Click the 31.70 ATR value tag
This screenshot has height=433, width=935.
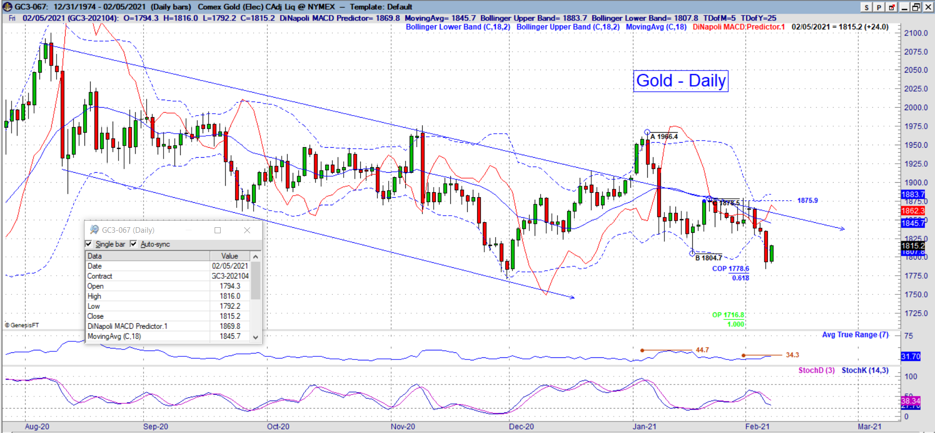[x=910, y=356]
